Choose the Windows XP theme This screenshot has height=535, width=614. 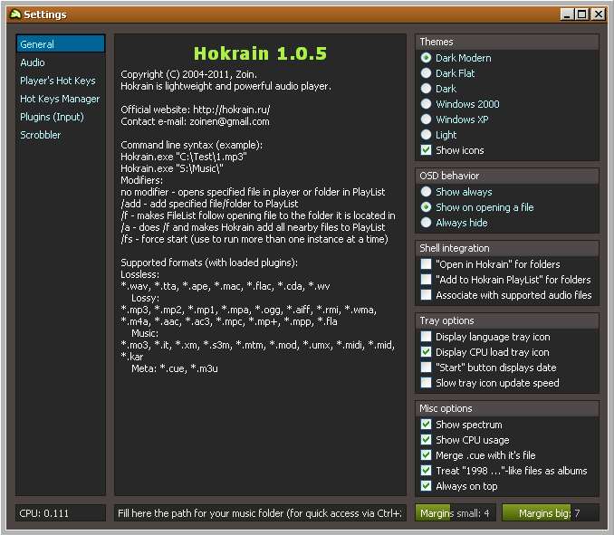[427, 119]
